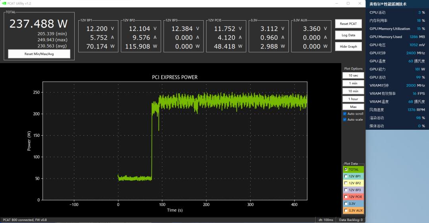This screenshot has height=223, width=429.
Task: Start logging with Log Data button
Action: [x=348, y=35]
